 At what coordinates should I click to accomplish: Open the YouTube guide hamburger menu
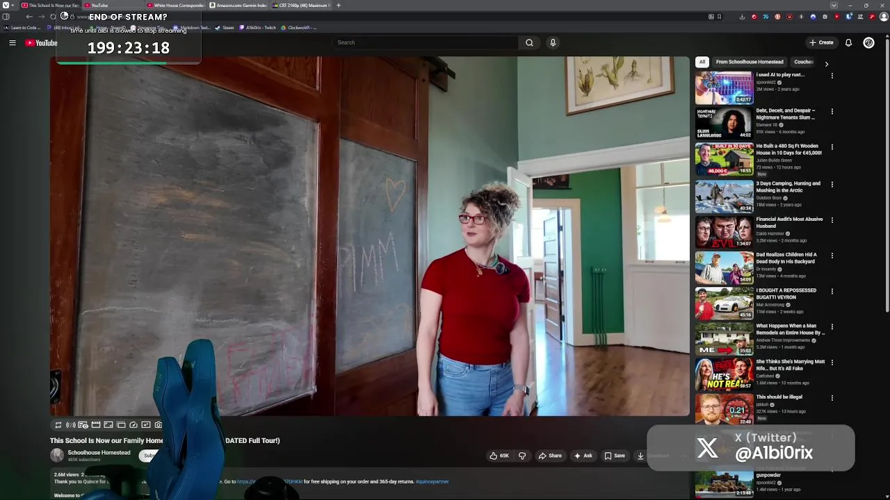tap(12, 42)
